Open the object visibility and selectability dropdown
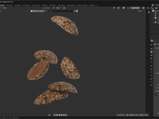 [x=115, y=8]
